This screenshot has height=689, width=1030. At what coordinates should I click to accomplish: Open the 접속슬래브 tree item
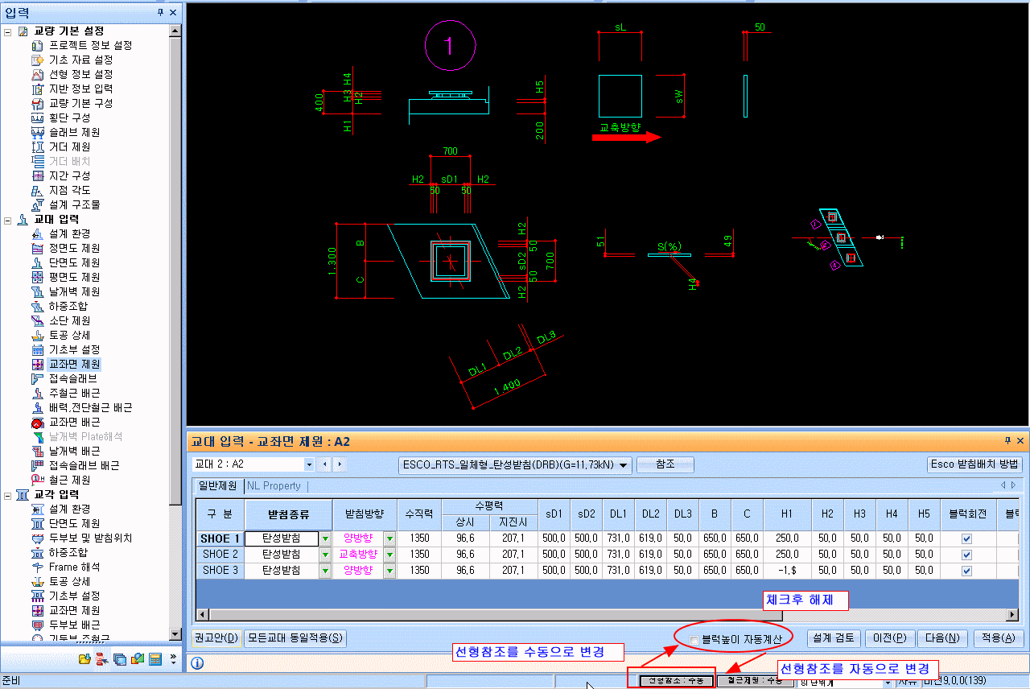coord(73,378)
